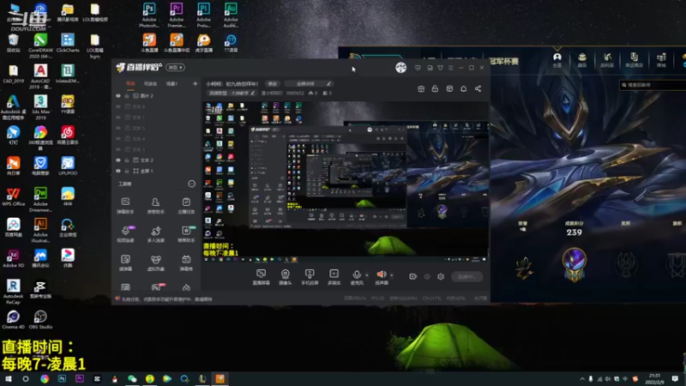The width and height of the screenshot is (686, 386).
Task: Add a screen capture source (直播屏幕)
Action: (262, 276)
